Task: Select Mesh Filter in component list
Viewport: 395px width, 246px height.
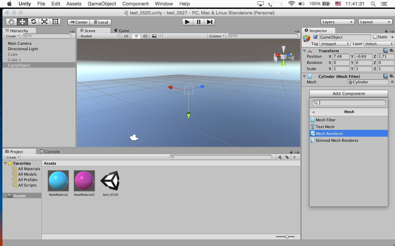Action: point(349,120)
